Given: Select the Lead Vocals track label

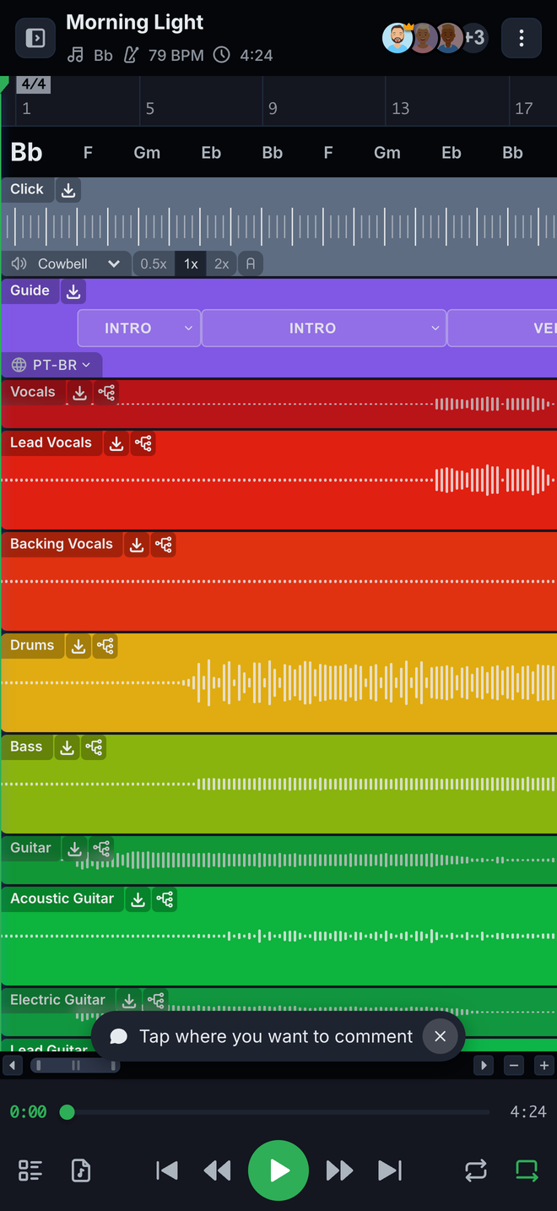Looking at the screenshot, I should pyautogui.click(x=51, y=443).
